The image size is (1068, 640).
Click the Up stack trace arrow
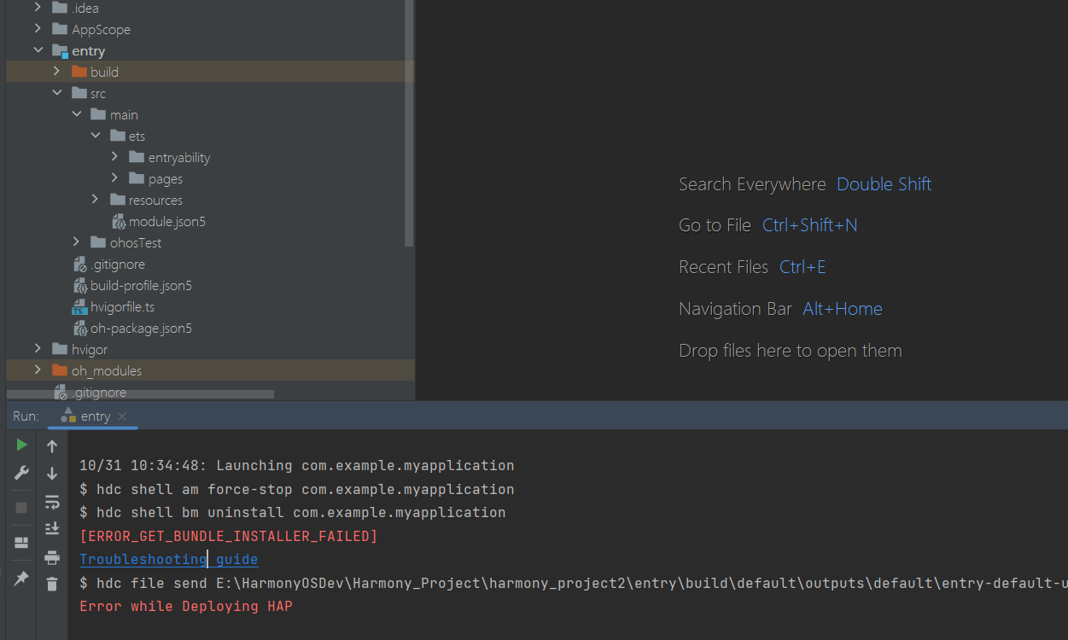pos(52,446)
